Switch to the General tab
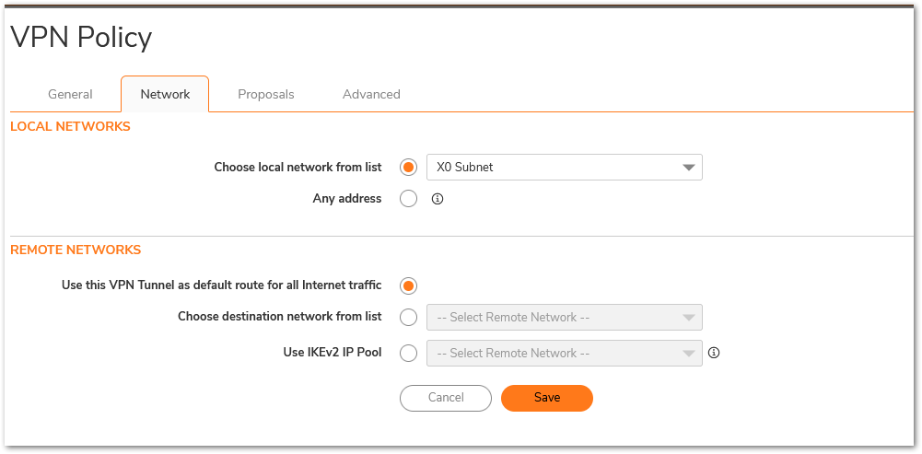Screen dimensions: 922x454 pyautogui.click(x=70, y=94)
